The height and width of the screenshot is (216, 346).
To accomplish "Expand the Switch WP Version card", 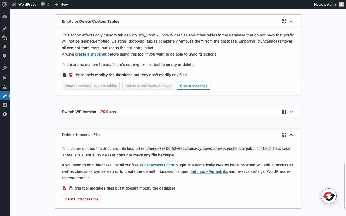I will (x=291, y=112).
